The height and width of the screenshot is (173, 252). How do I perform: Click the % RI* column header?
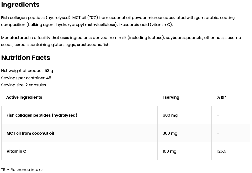click(222, 97)
